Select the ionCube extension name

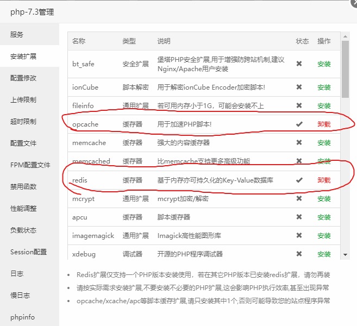[85, 87]
